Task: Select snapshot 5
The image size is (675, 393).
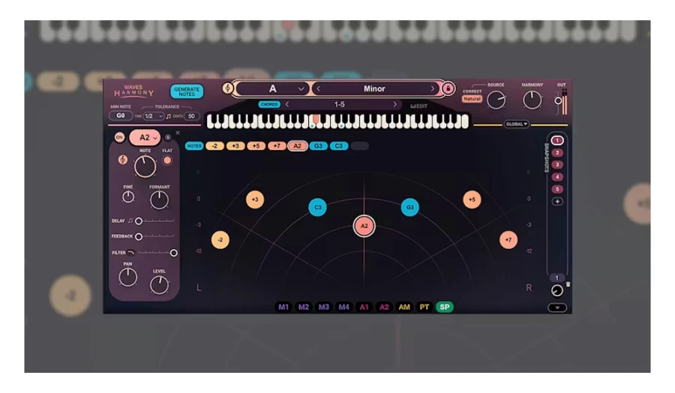Action: click(557, 189)
